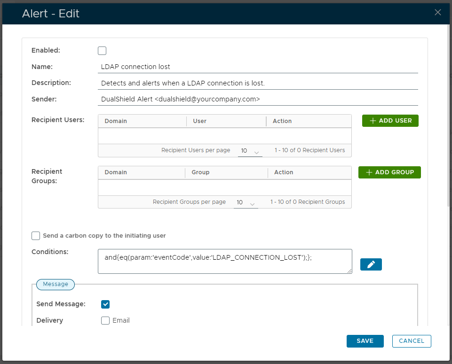
Task: Enable carbon copy to the initiating user
Action: (x=36, y=236)
